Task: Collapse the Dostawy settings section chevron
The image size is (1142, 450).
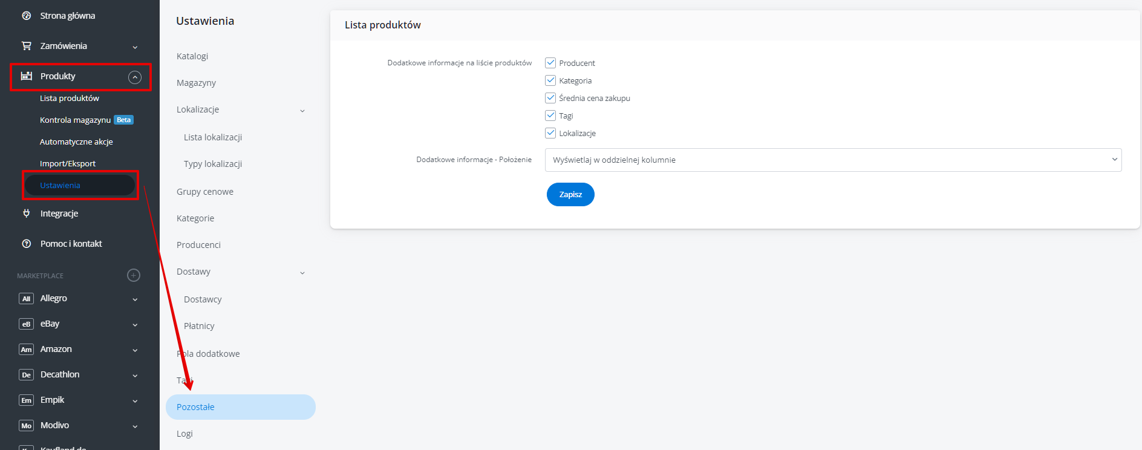Action: click(x=302, y=273)
